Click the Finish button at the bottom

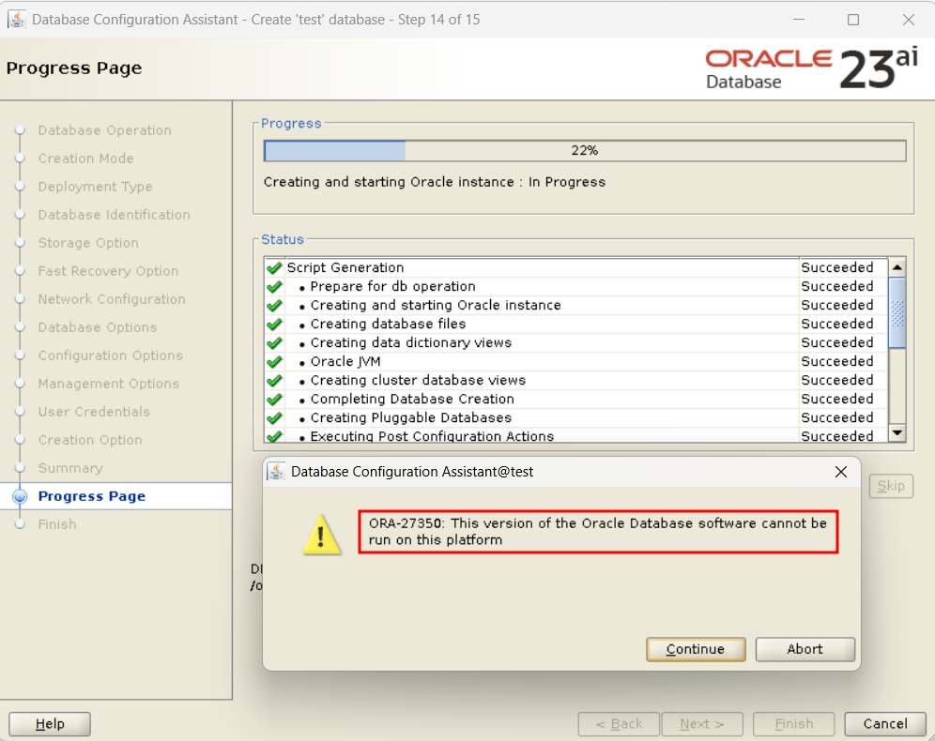point(793,724)
